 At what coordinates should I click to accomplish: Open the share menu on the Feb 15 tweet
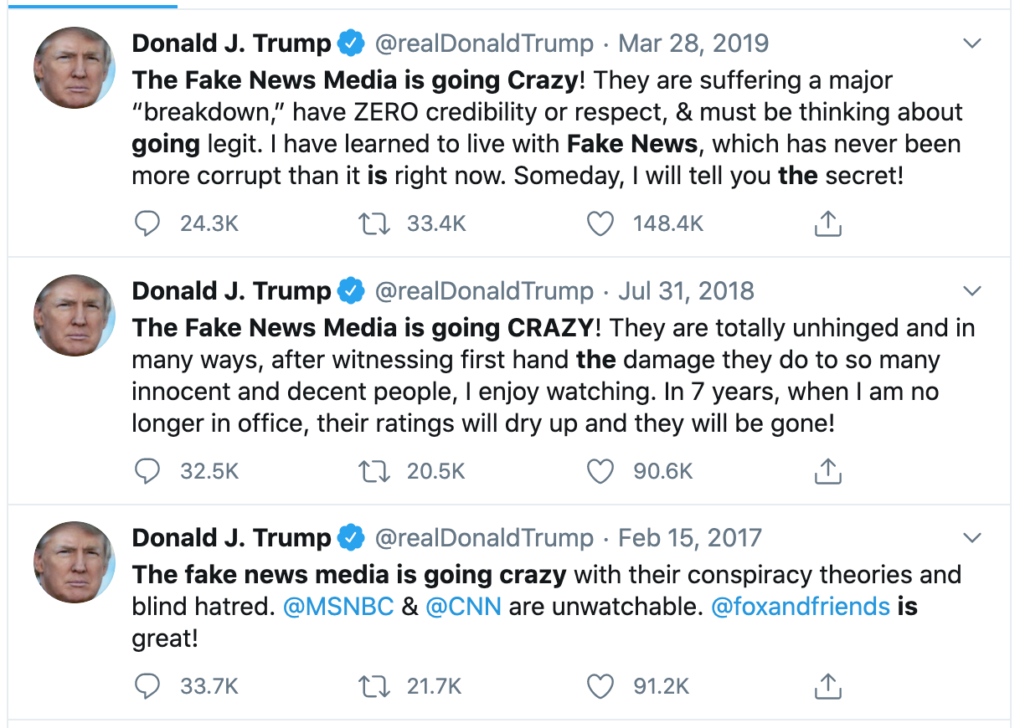click(x=827, y=685)
